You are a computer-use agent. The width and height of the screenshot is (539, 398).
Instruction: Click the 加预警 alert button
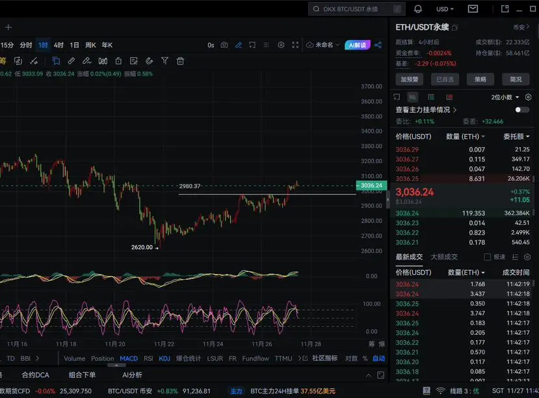(x=410, y=79)
